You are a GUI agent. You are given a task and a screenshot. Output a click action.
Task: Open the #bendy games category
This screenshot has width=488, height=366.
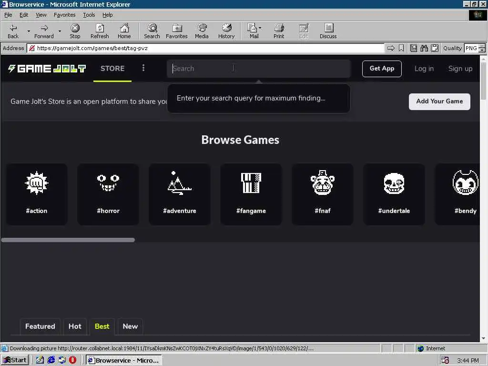[457, 194]
